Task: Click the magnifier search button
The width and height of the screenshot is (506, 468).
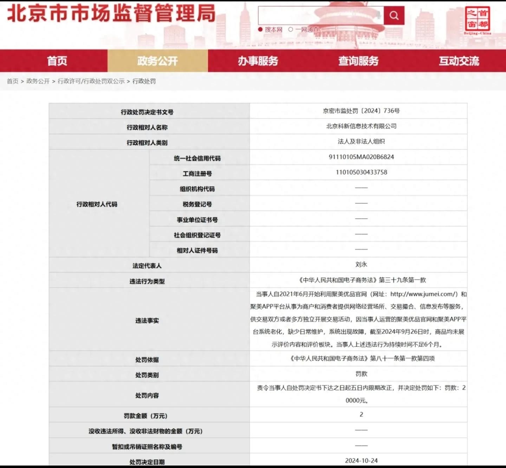Action: (x=394, y=15)
